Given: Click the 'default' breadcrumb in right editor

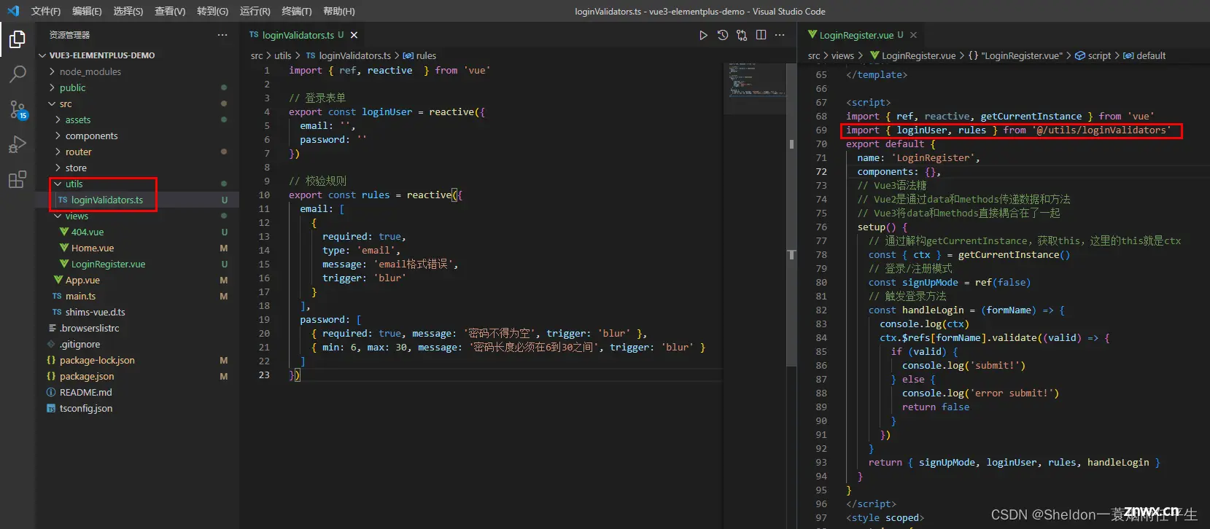Looking at the screenshot, I should [1151, 55].
